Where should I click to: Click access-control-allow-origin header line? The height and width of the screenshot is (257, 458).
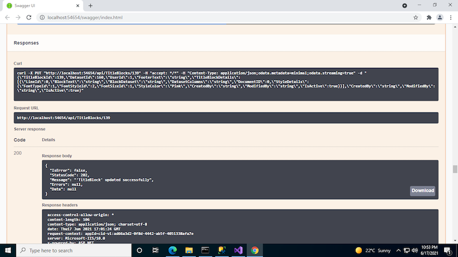point(81,215)
